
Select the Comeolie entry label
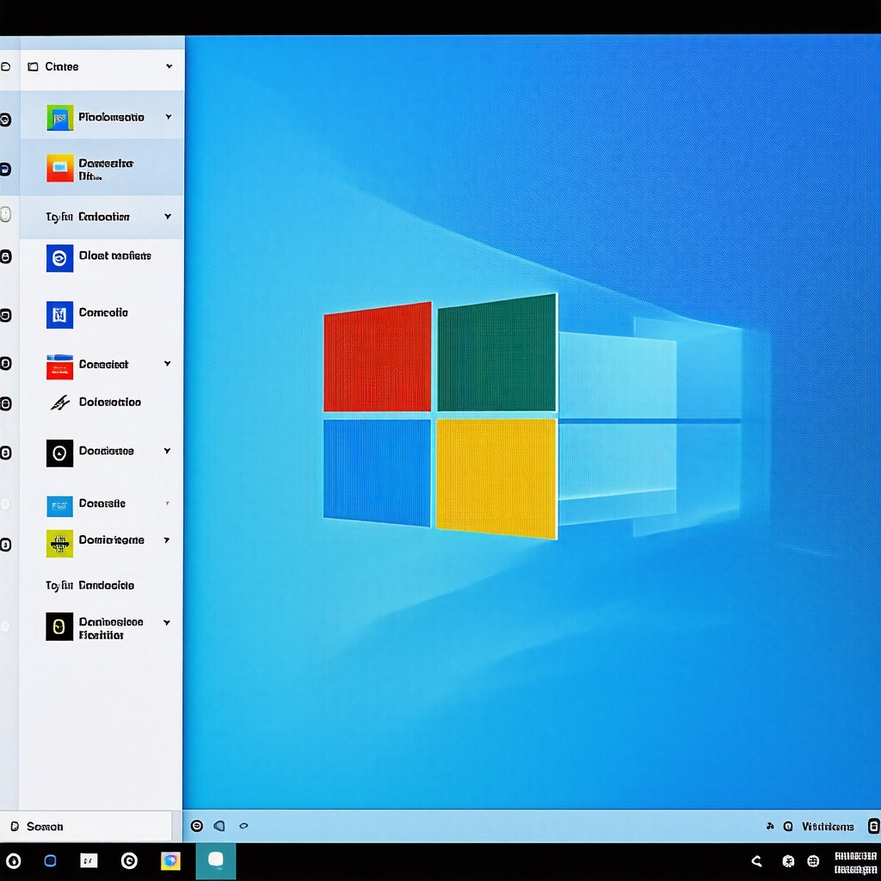(x=103, y=312)
